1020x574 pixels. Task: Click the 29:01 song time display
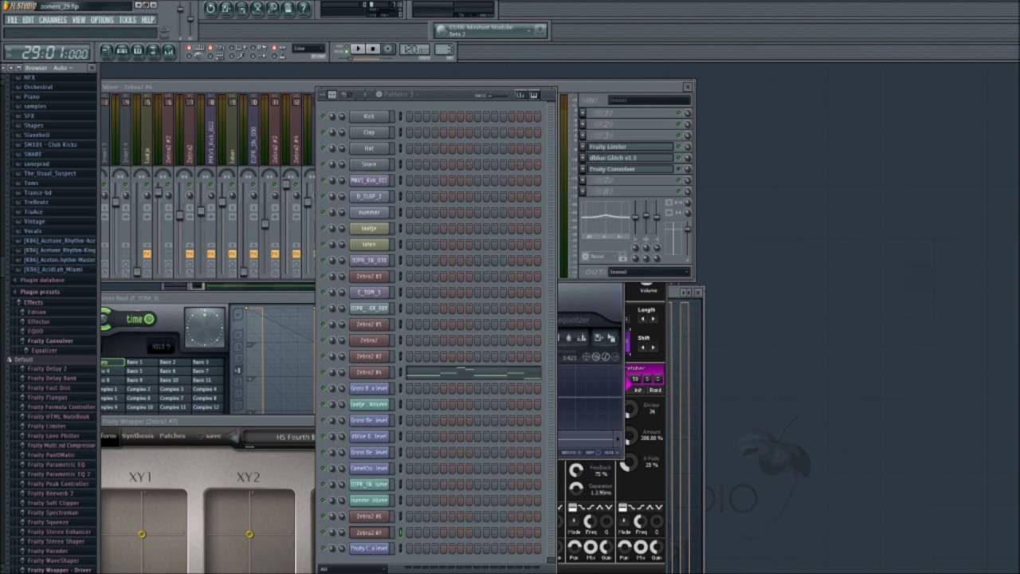pos(46,53)
